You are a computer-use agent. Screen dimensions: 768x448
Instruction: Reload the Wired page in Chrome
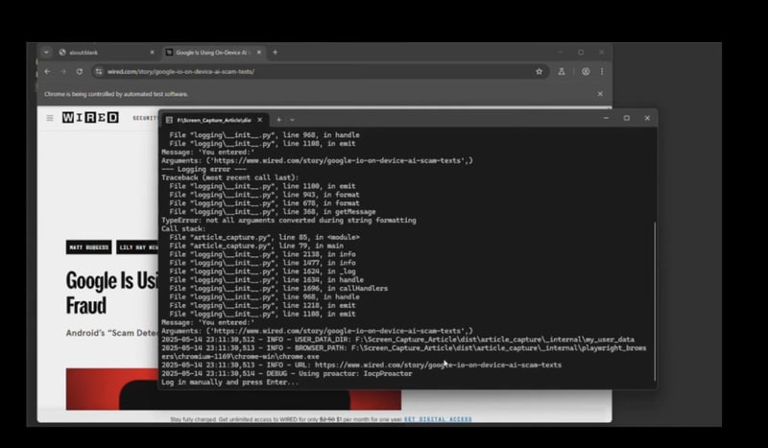tap(80, 72)
